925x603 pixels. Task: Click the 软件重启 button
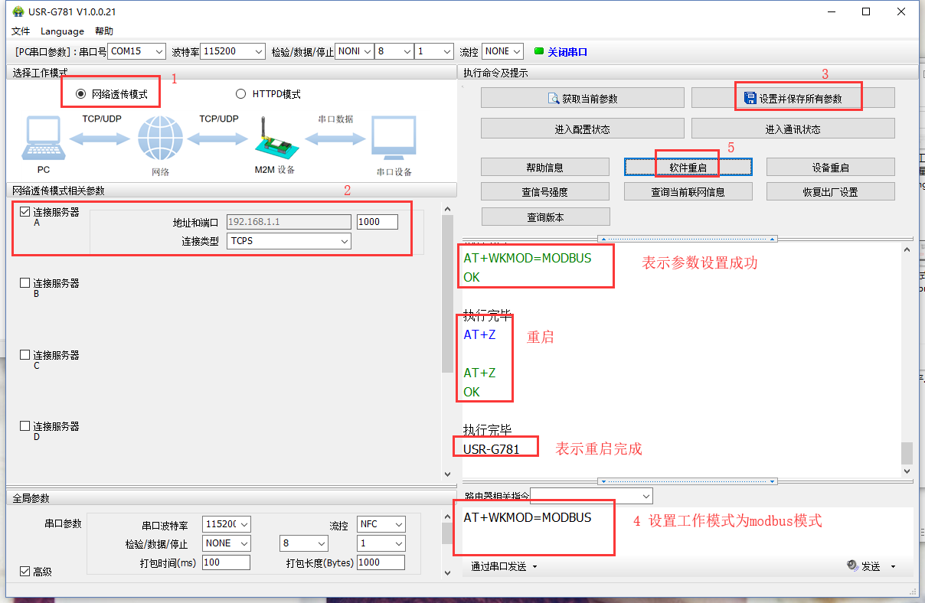coord(688,167)
